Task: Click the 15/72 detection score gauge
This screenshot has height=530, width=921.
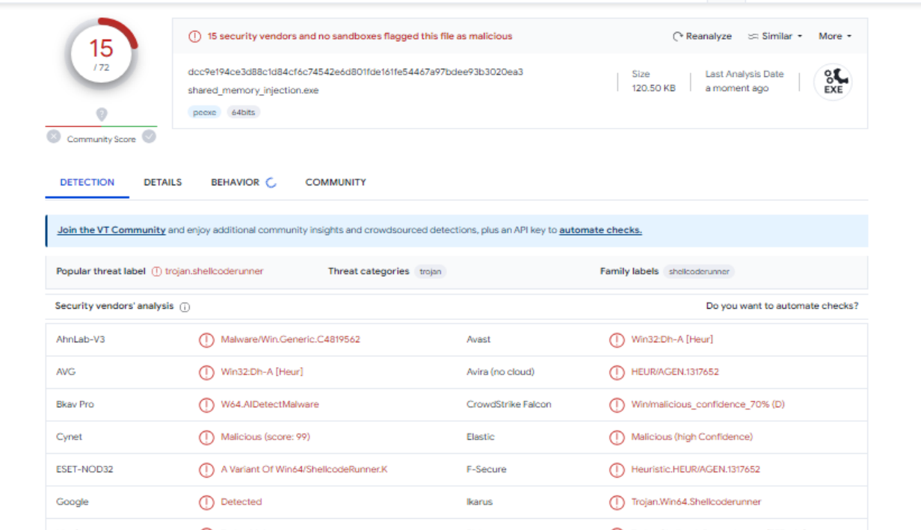Action: [102, 54]
